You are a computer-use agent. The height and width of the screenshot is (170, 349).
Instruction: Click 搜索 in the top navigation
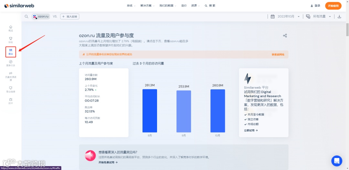pyautogui.click(x=210, y=6)
